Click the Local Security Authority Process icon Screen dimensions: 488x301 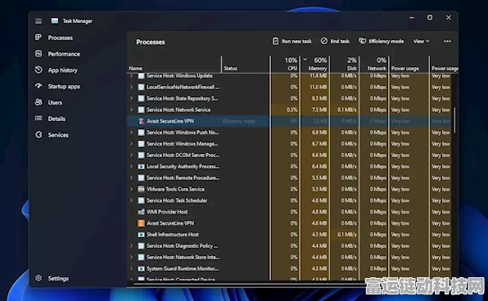141,166
